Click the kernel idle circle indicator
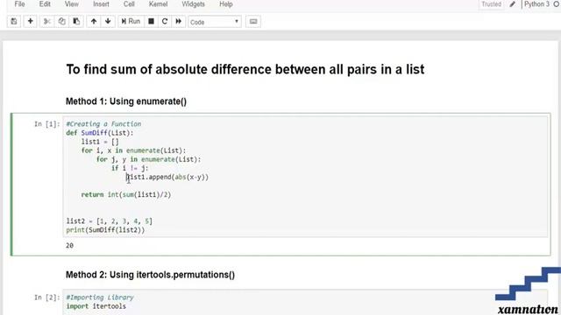 557,4
